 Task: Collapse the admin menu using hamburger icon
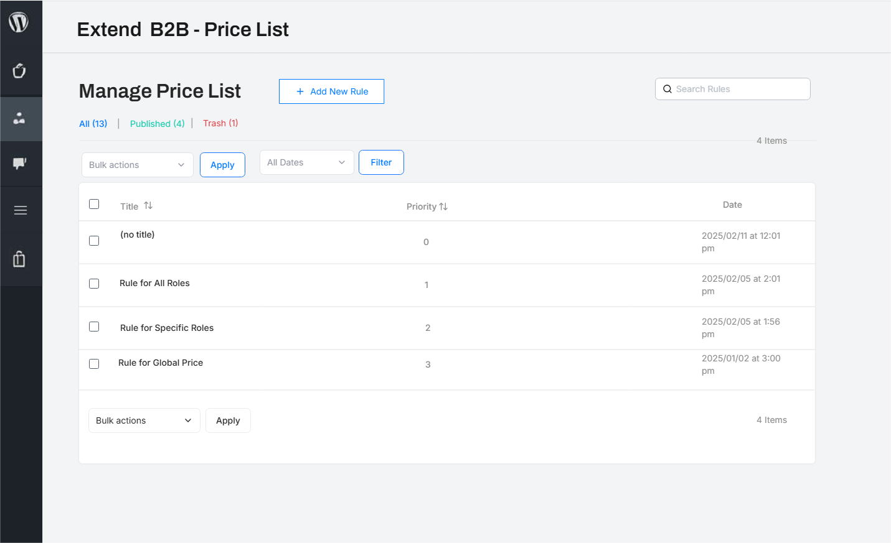click(x=21, y=210)
